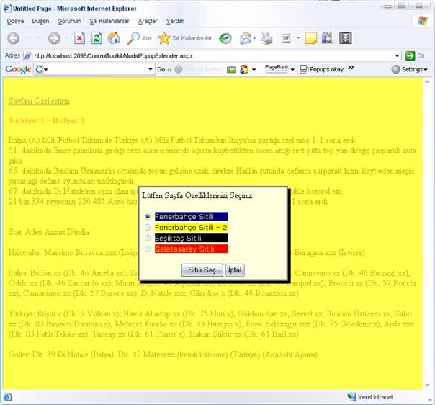Select the Beşiktaş Sitili radio button
Screen dimensions: 435x405
[x=148, y=238]
